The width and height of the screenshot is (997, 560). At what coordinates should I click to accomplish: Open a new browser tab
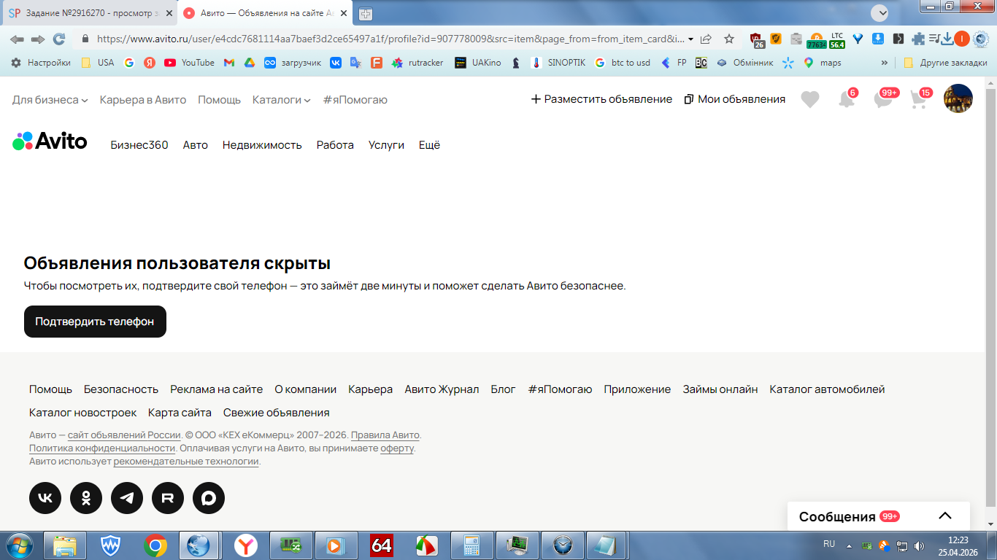366,13
